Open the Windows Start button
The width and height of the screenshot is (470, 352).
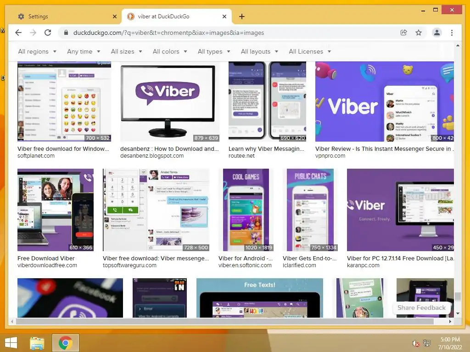pyautogui.click(x=11, y=343)
